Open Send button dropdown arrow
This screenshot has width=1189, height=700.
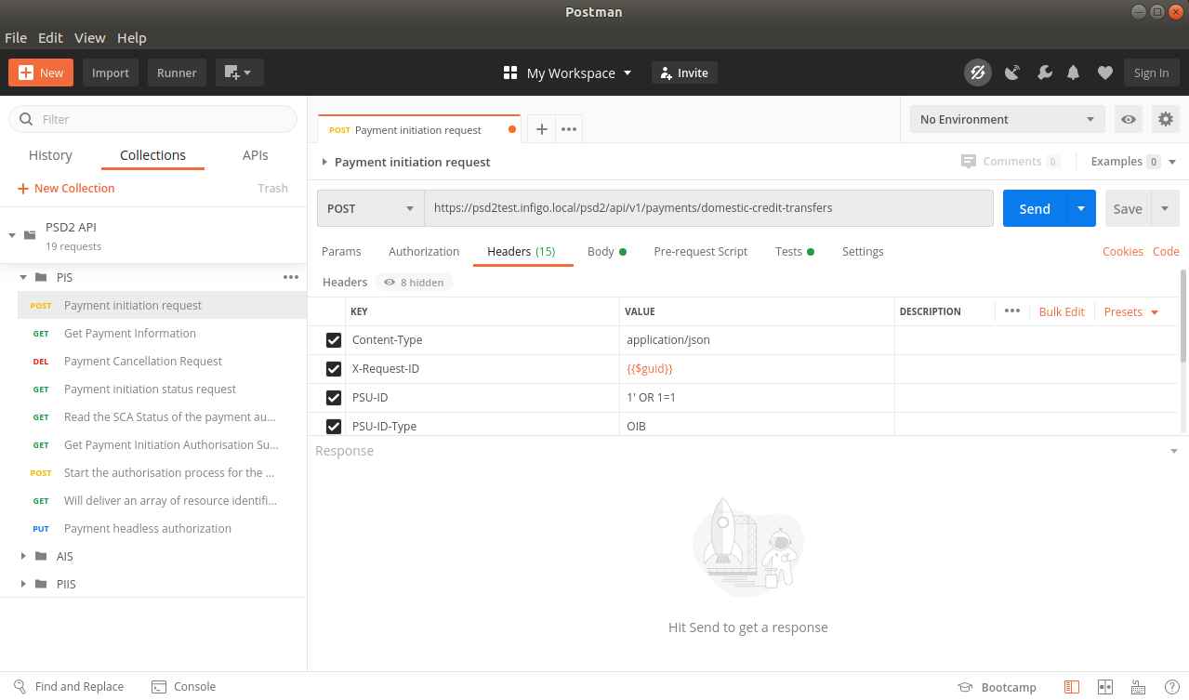click(x=1081, y=208)
